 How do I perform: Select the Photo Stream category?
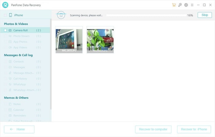click(25, 36)
